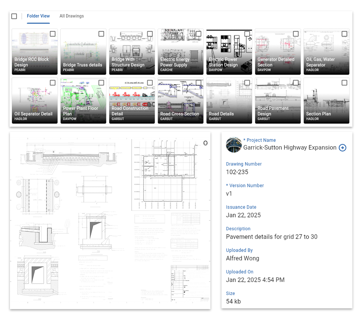Click the Version Number field showing v1
Image resolution: width=360 pixels, height=327 pixels.
[x=230, y=193]
